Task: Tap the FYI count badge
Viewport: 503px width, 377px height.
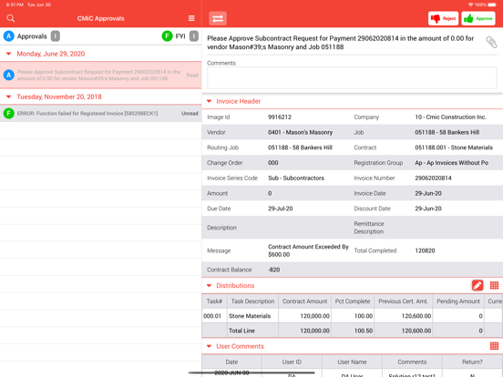Action: pos(194,36)
